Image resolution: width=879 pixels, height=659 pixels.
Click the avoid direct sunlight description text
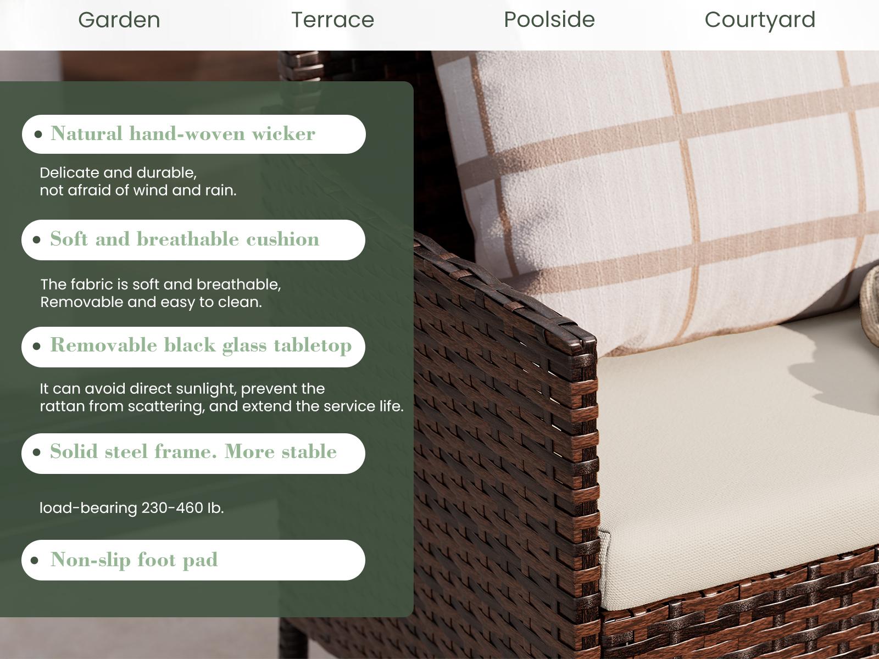(x=221, y=397)
